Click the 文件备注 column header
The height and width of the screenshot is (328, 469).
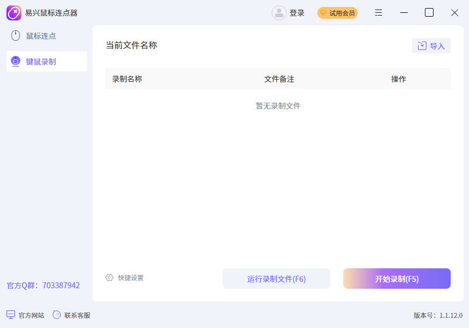(279, 79)
